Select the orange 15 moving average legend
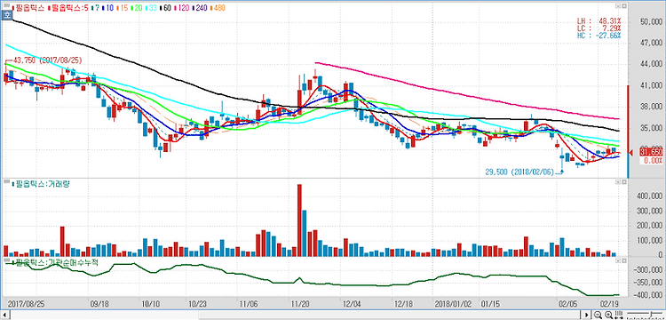Image resolution: width=666 pixels, height=320 pixels. 123,8
